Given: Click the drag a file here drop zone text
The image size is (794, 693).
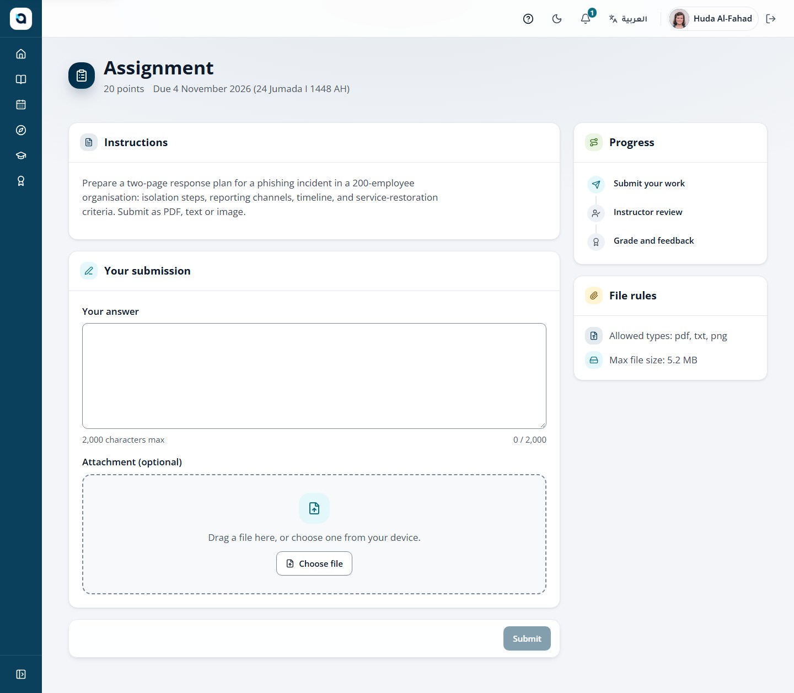Looking at the screenshot, I should [x=314, y=538].
